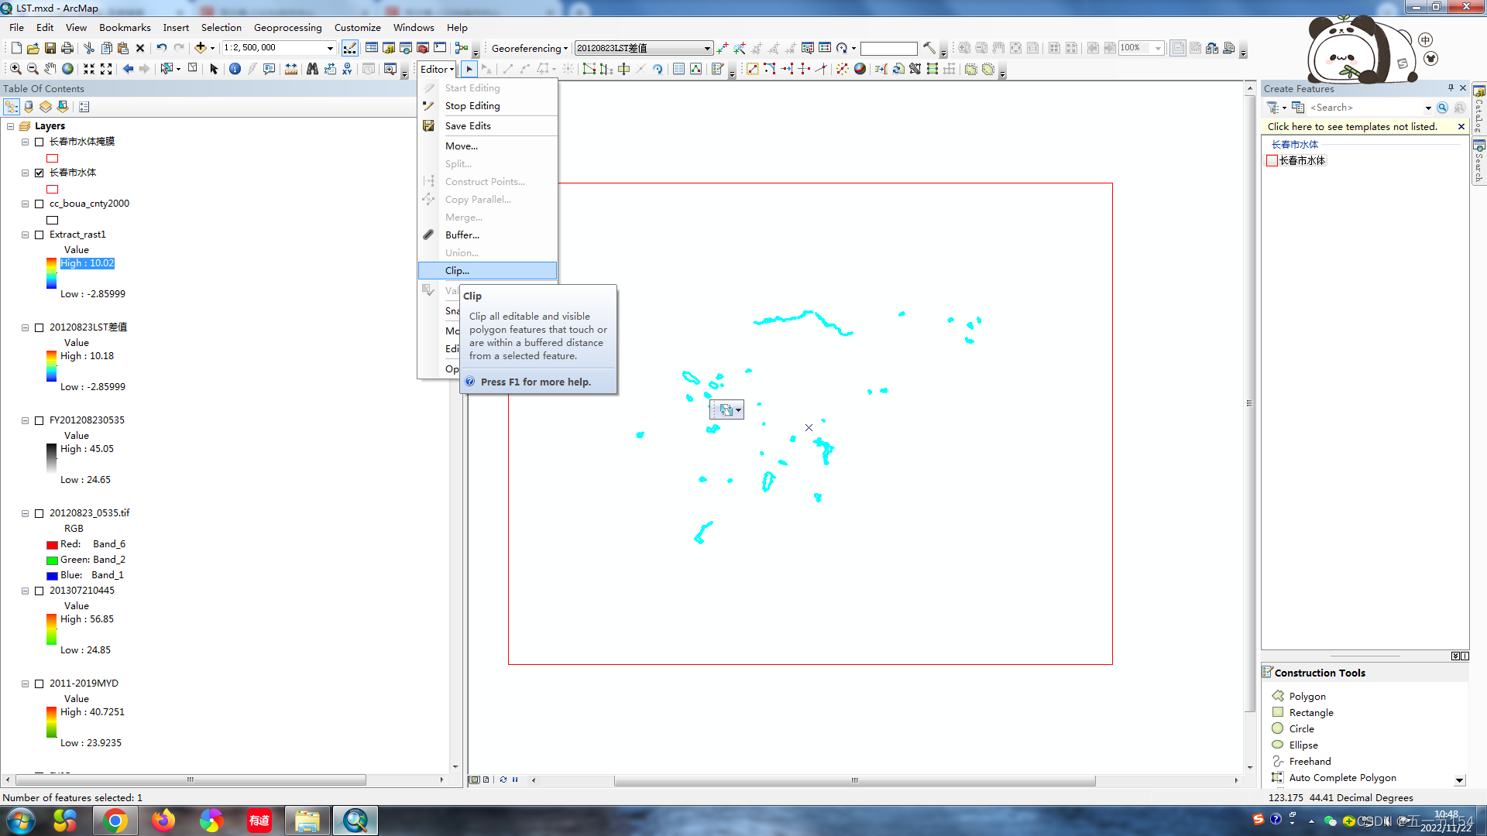Show the 201307210445 layer
Image resolution: width=1487 pixels, height=836 pixels.
(x=39, y=591)
